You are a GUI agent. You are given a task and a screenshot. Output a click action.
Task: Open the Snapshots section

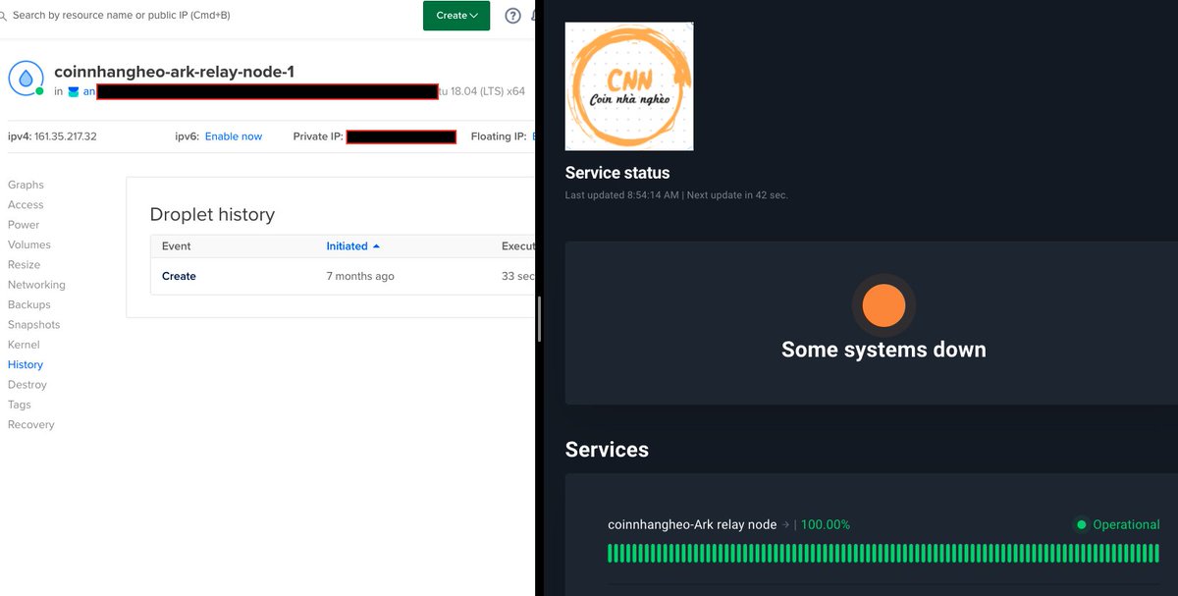(x=34, y=325)
